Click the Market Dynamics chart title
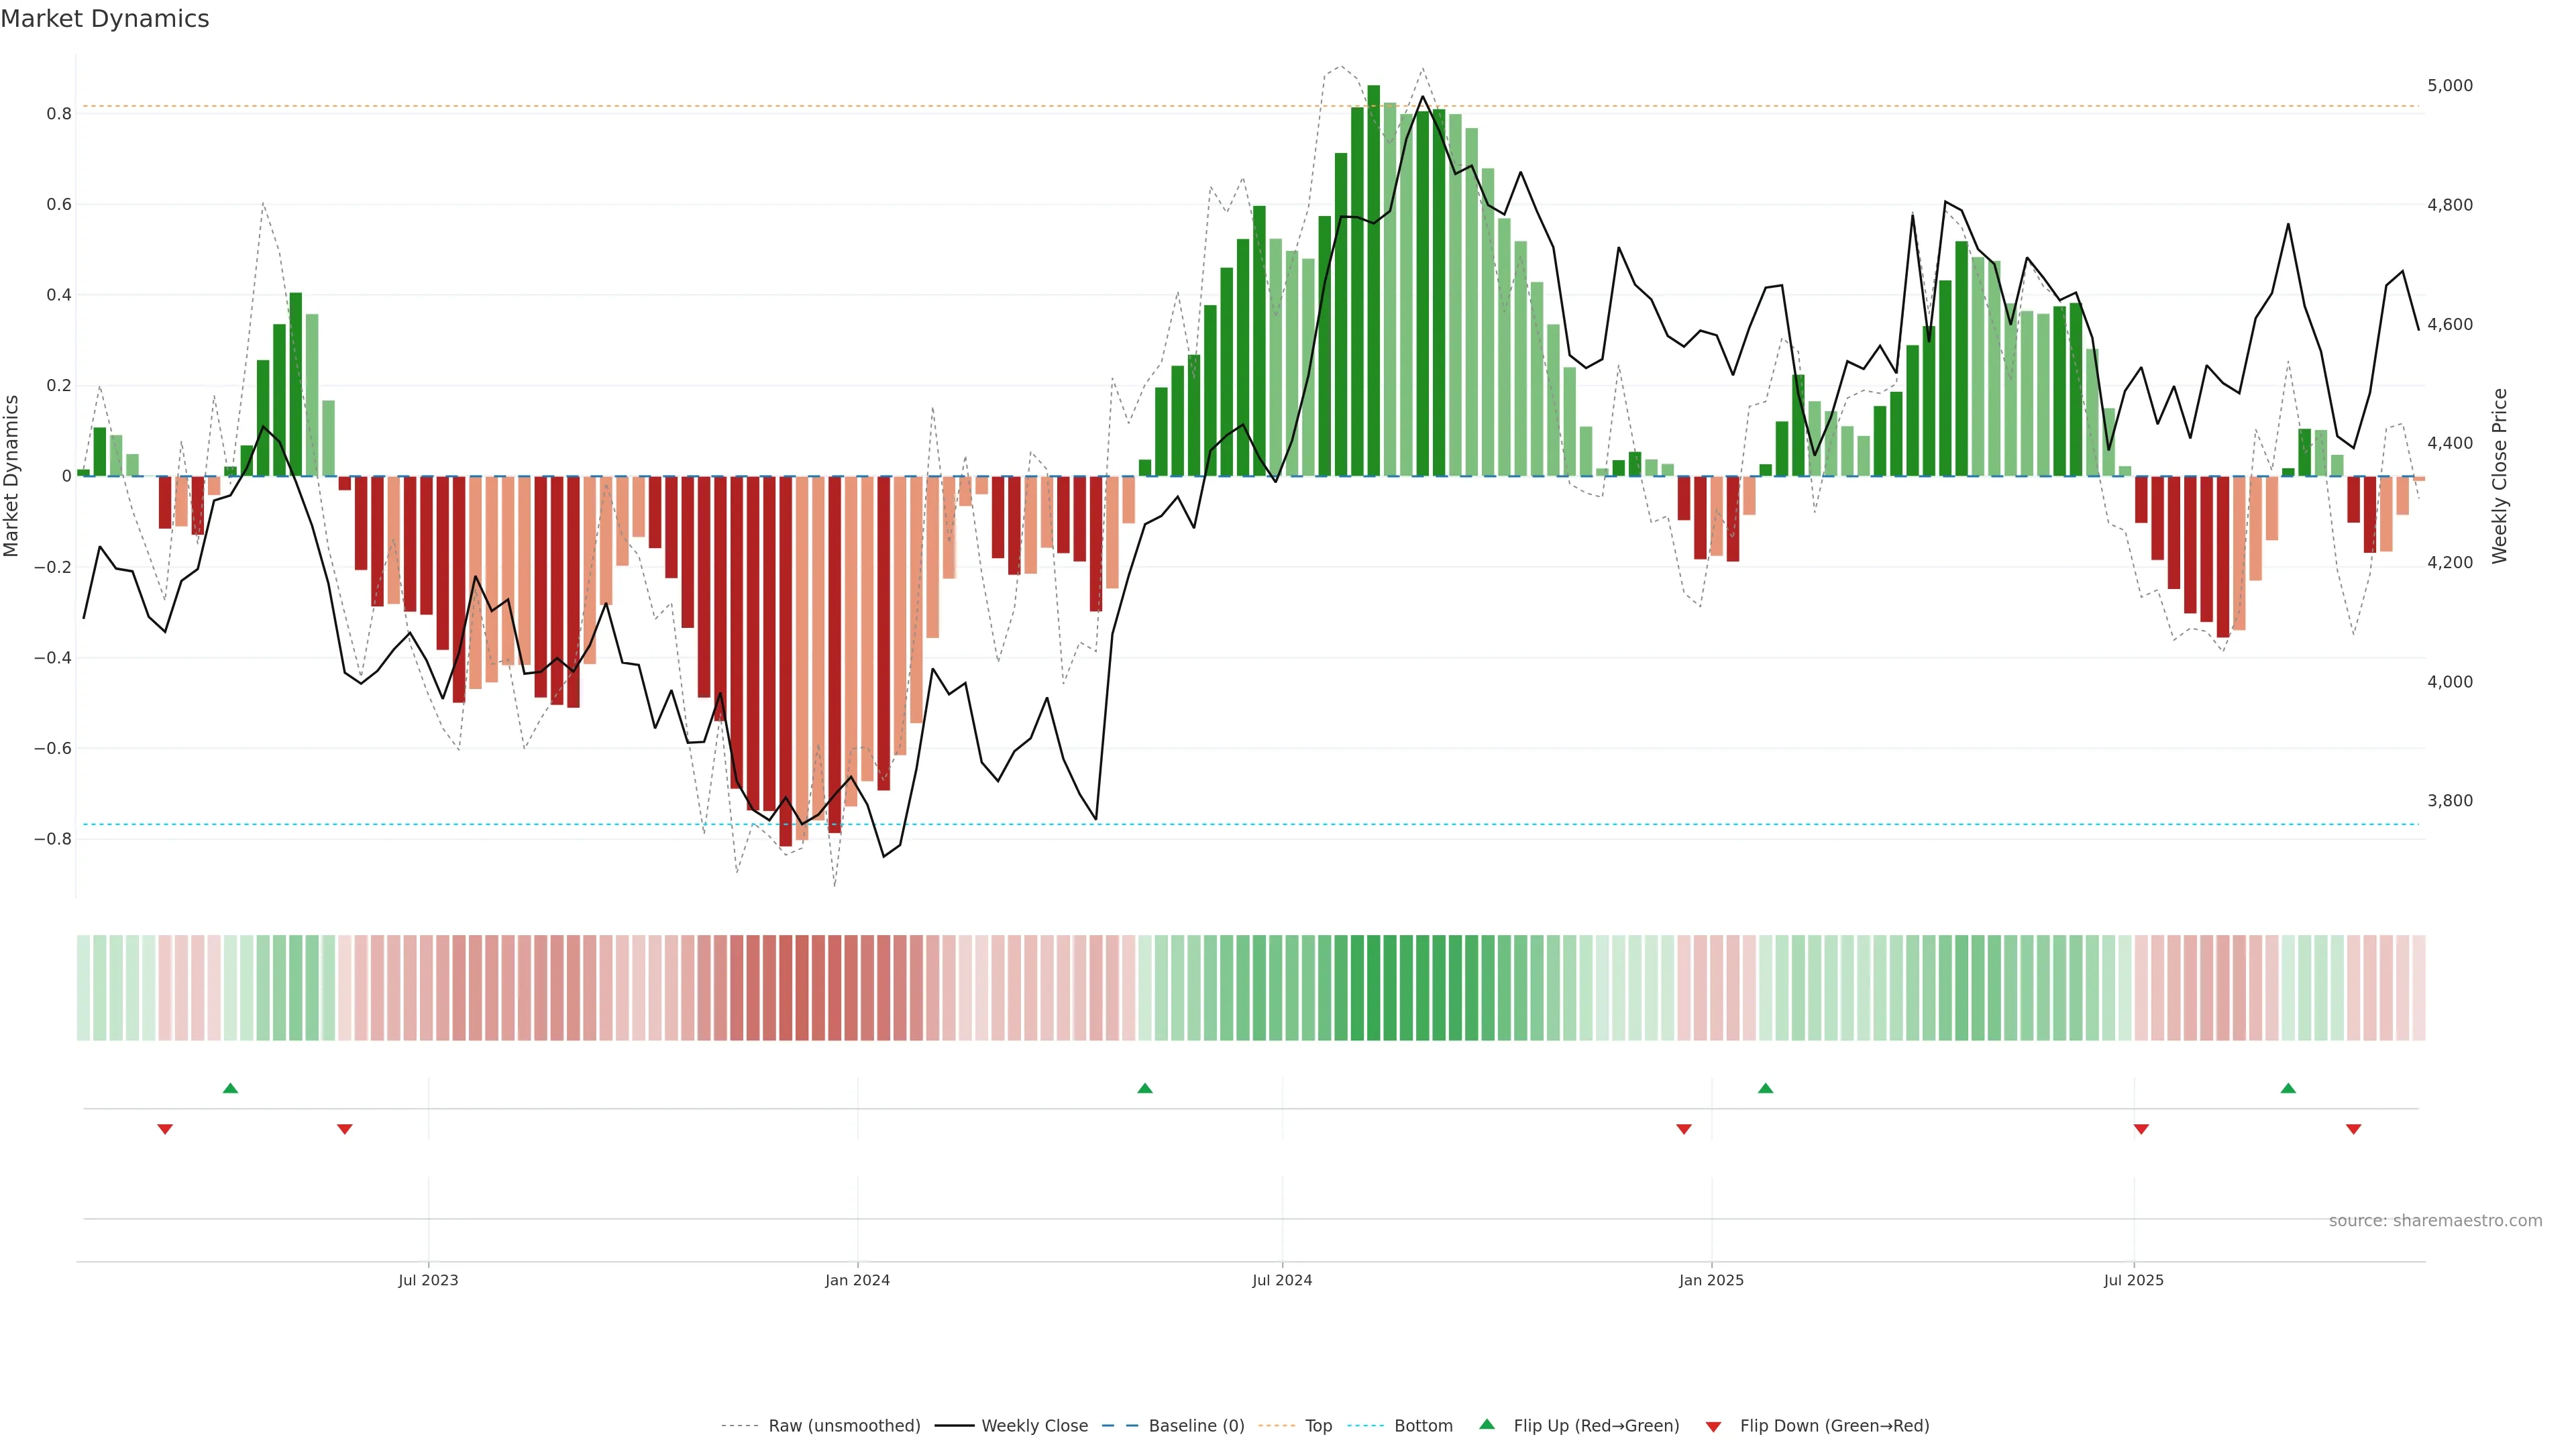Viewport: 2576px width, 1449px height. pos(105,19)
